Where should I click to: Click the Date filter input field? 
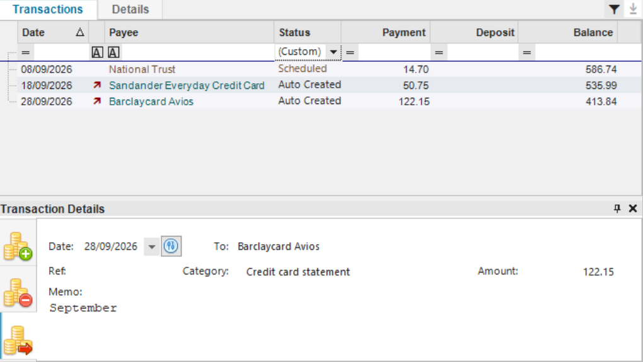tap(61, 52)
